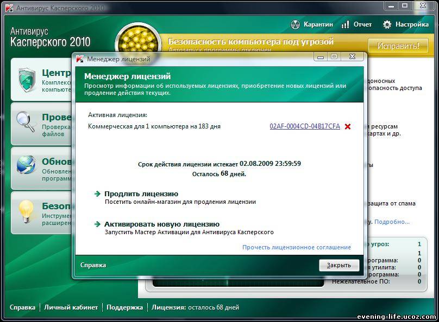Open Справка in license manager footer
This screenshot has width=439, height=322.
(x=93, y=265)
